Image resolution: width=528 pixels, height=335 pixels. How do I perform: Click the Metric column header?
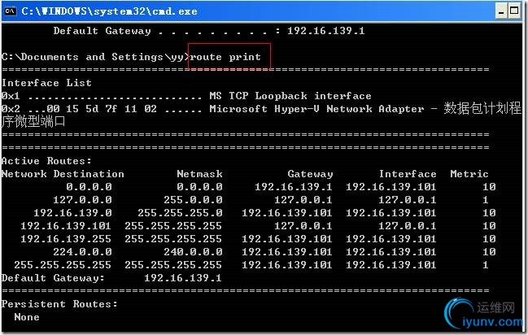coord(469,174)
